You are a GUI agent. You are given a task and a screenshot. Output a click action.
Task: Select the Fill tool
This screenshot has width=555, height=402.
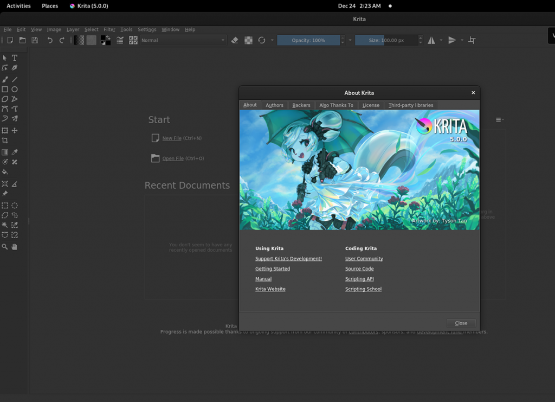(x=5, y=173)
